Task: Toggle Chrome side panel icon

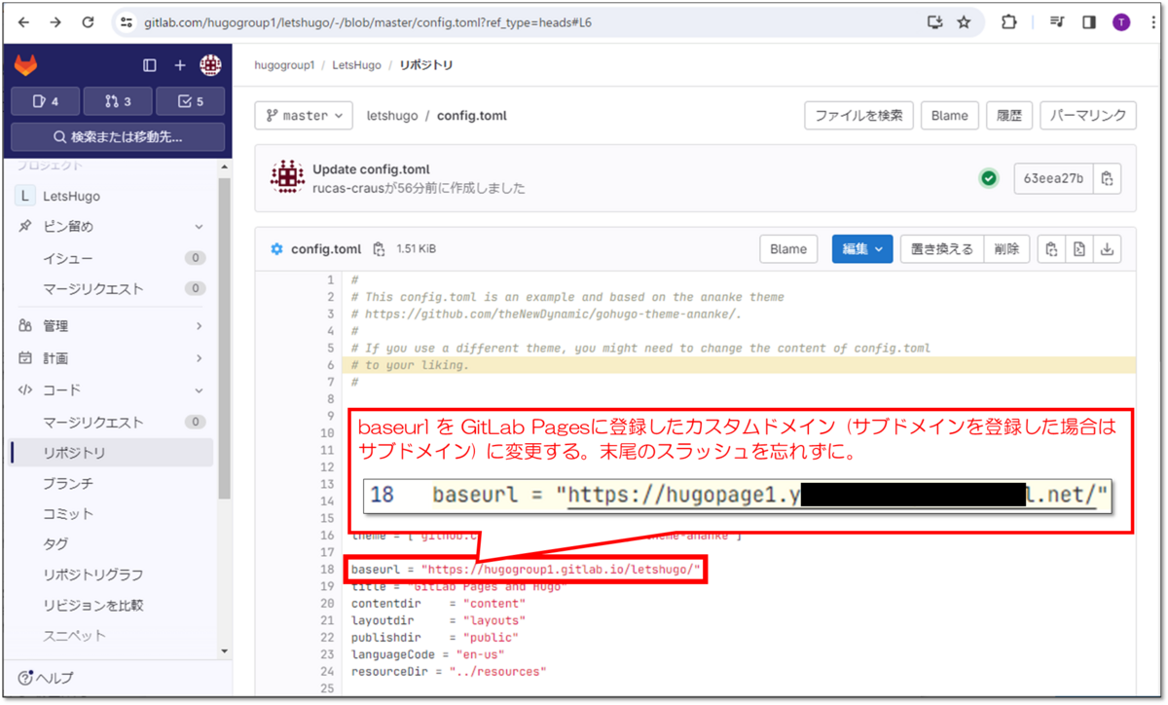Action: pyautogui.click(x=1089, y=21)
